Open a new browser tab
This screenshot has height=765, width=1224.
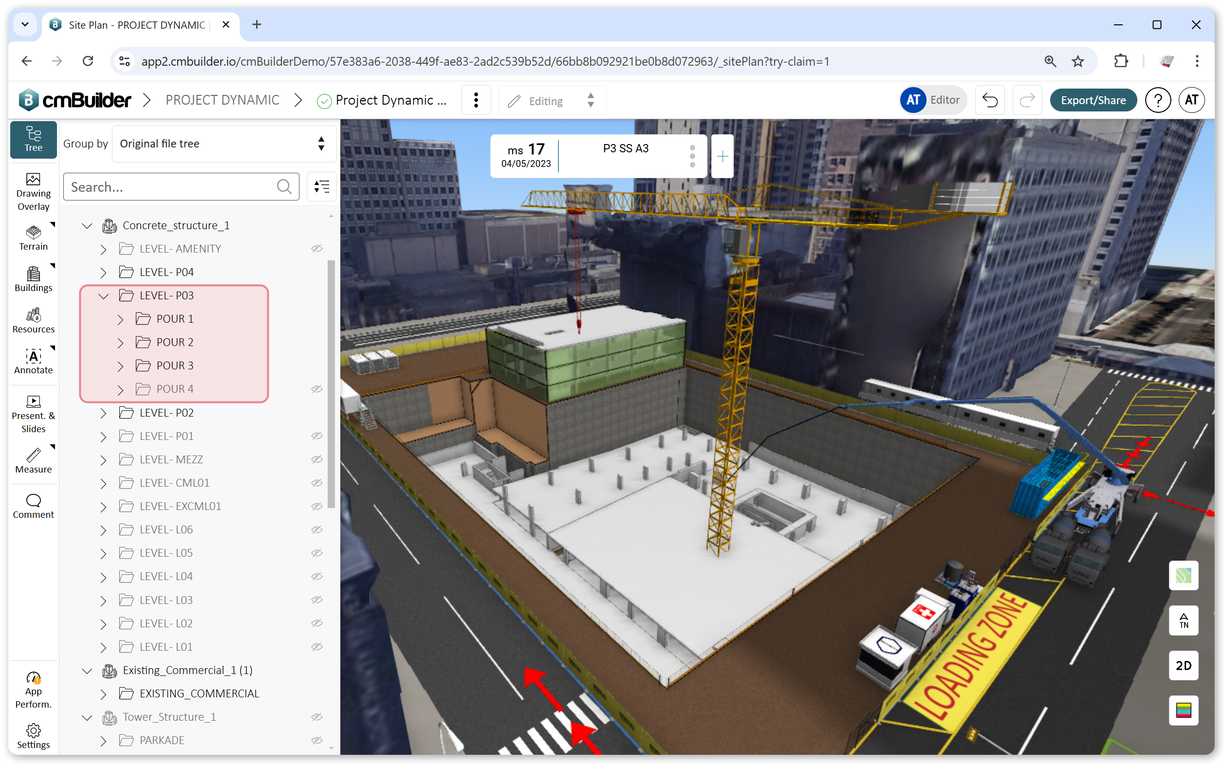(x=257, y=24)
